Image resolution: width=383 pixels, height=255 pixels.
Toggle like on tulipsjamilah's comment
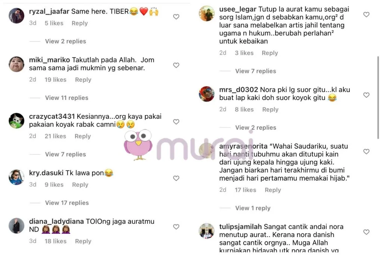[x=366, y=232]
